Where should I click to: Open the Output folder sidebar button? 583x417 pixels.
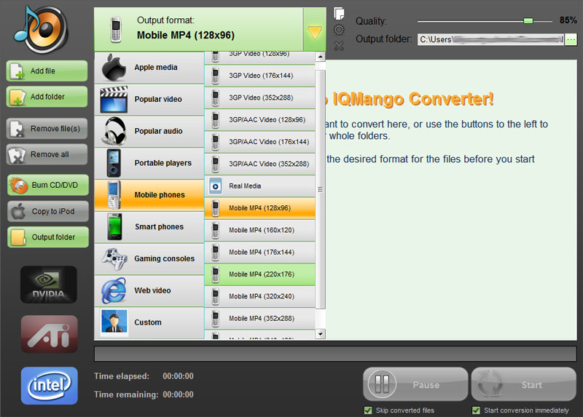[x=48, y=237]
